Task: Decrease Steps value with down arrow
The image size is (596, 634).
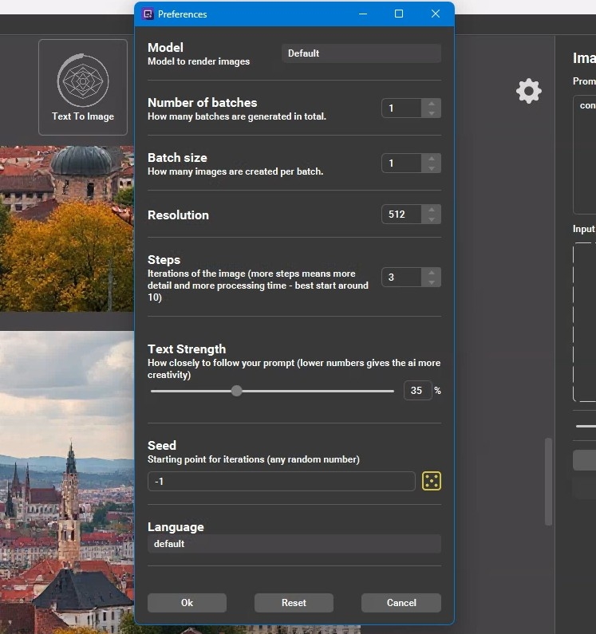Action: [432, 282]
